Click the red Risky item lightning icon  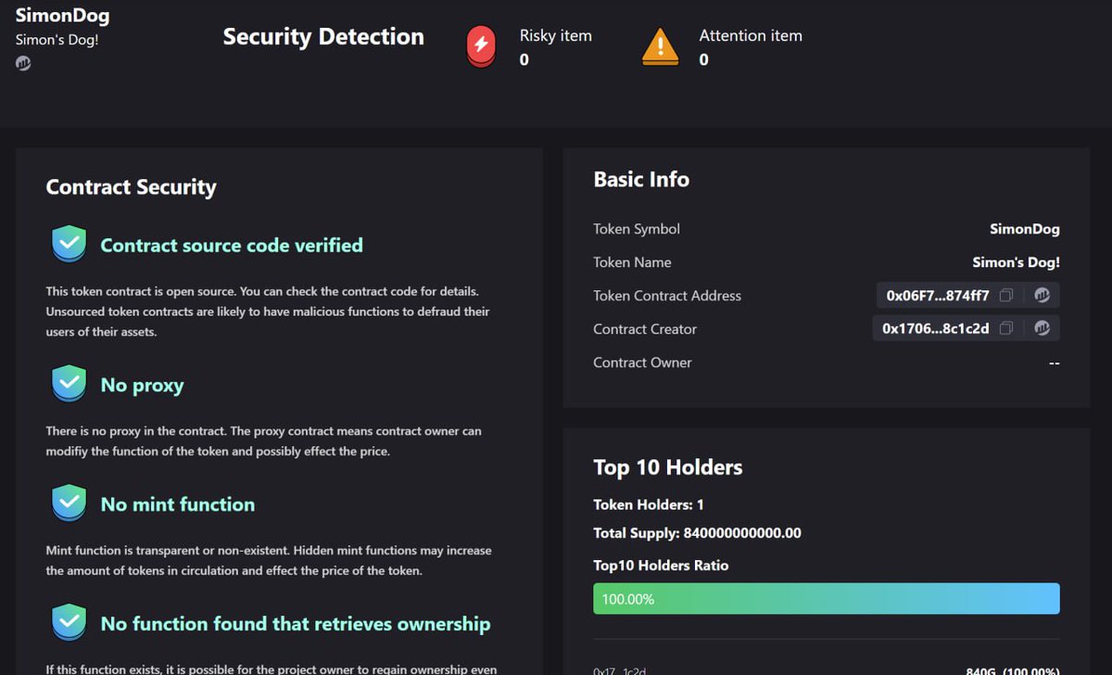click(x=481, y=45)
